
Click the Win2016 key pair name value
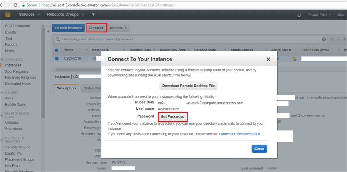click(118, 162)
